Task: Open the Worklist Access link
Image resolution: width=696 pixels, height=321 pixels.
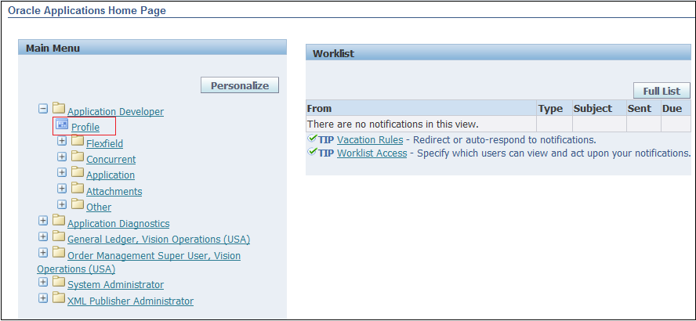Action: [372, 153]
